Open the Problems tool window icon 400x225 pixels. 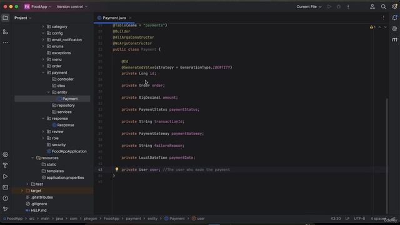[6, 198]
